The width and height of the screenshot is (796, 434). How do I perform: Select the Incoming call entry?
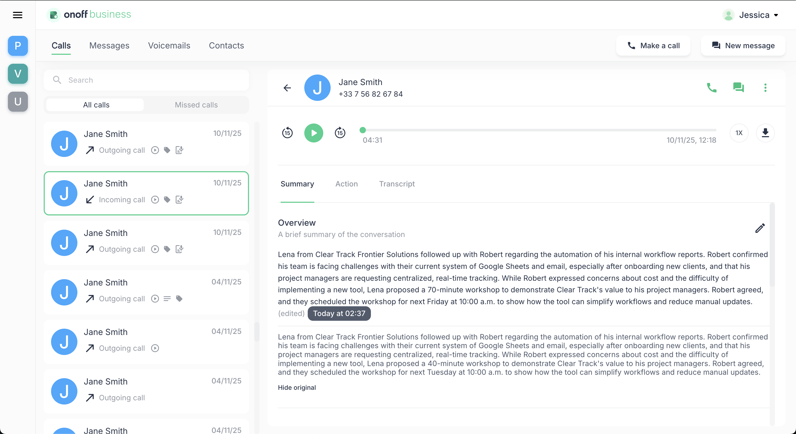point(146,193)
